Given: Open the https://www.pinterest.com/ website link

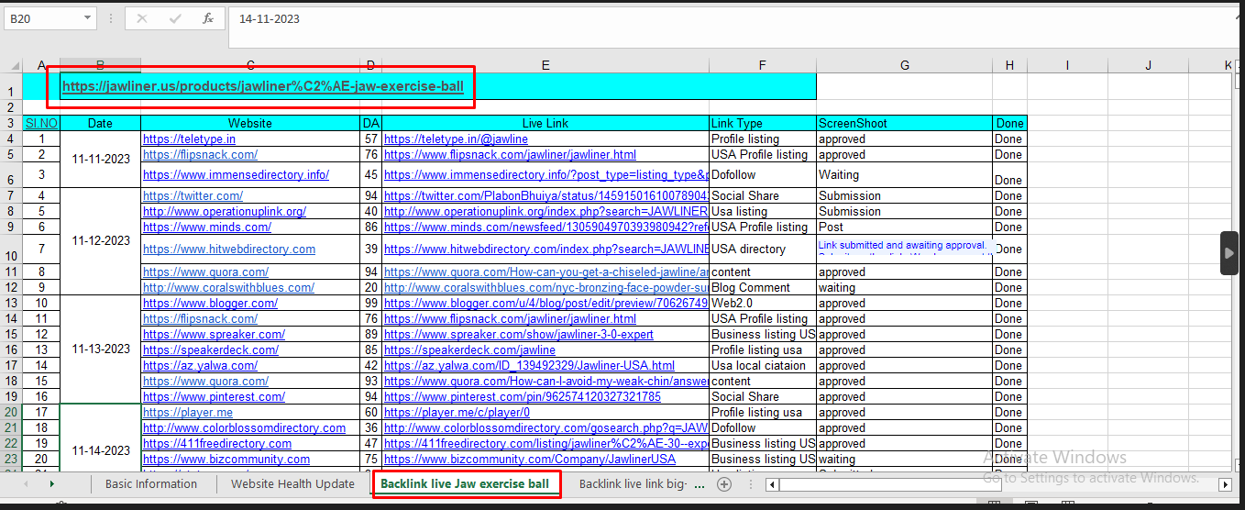Looking at the screenshot, I should [215, 396].
